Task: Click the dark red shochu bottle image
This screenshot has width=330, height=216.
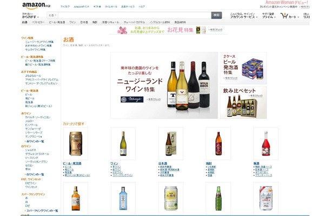Action: coord(218,144)
